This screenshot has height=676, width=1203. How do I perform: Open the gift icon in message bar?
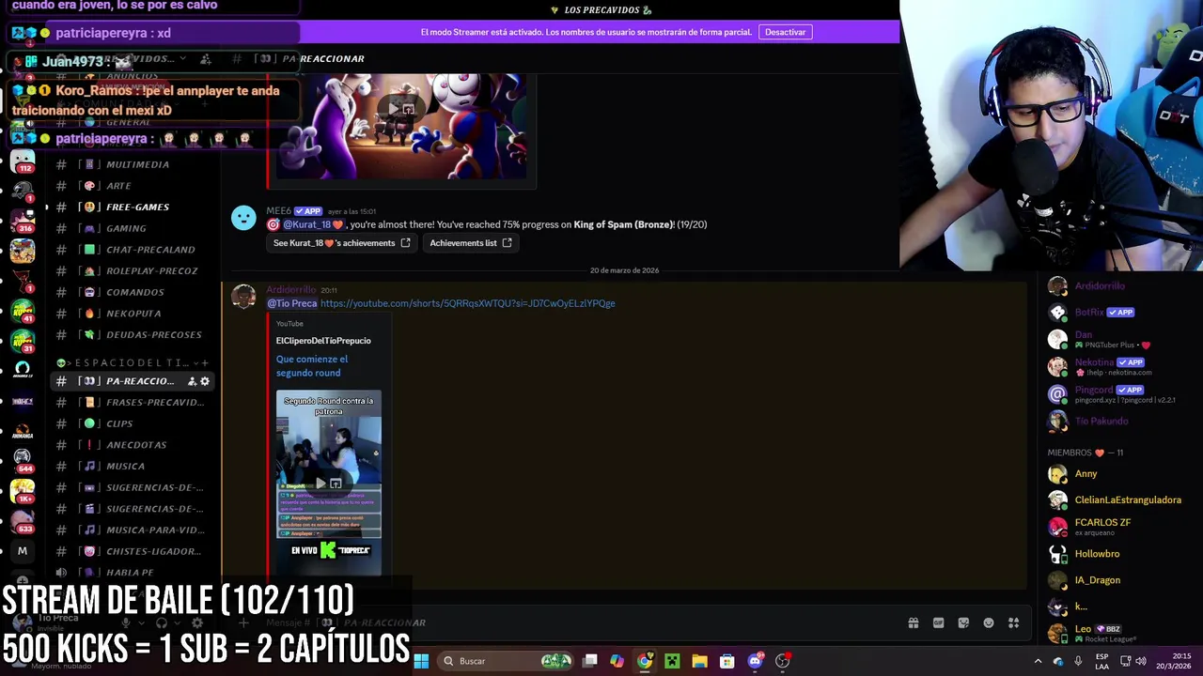[914, 622]
